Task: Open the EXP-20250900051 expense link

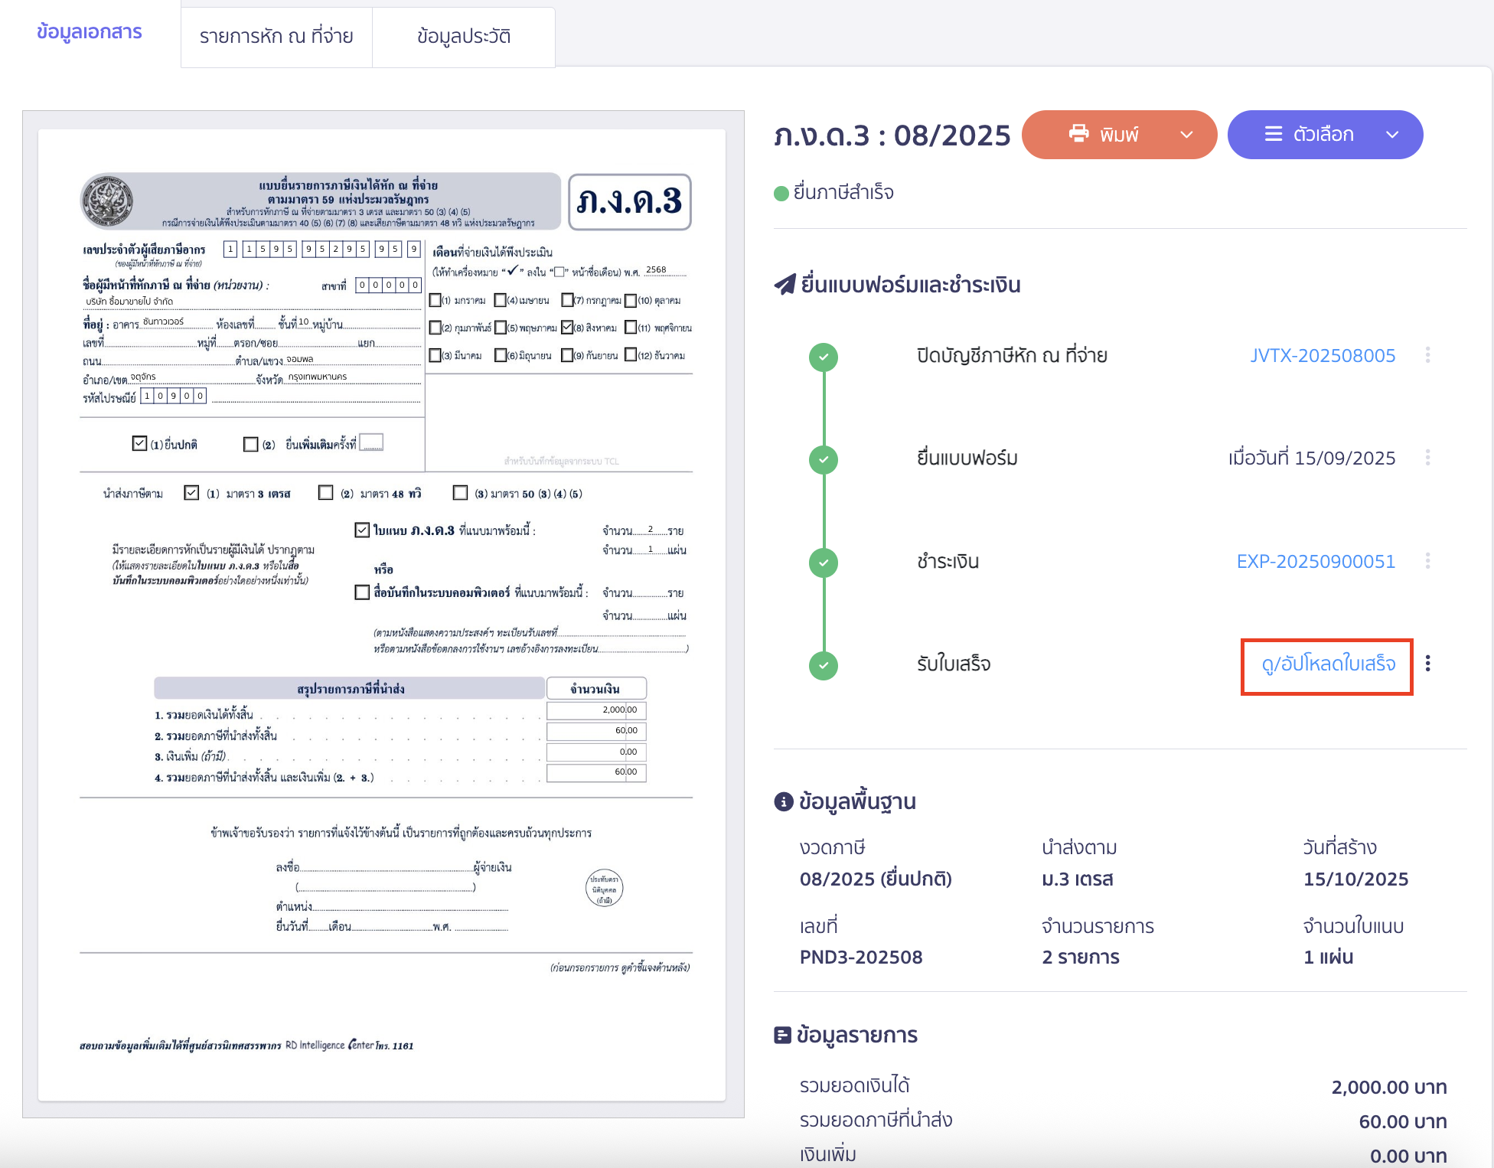Action: 1316,561
